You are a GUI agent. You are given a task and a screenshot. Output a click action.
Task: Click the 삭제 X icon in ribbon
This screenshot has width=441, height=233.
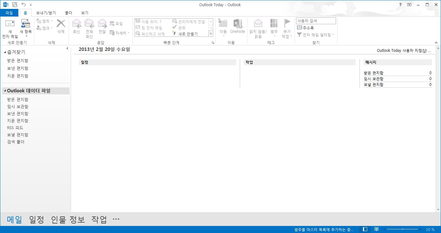click(x=61, y=24)
